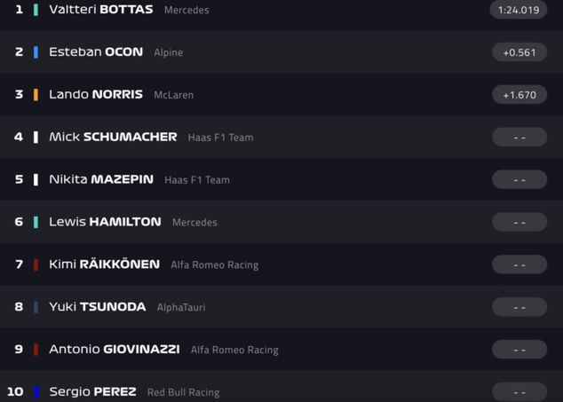Viewport: 563px width, 402px height.
Task: Click Mercedes teal color bar beside Bottas
Action: pos(36,10)
